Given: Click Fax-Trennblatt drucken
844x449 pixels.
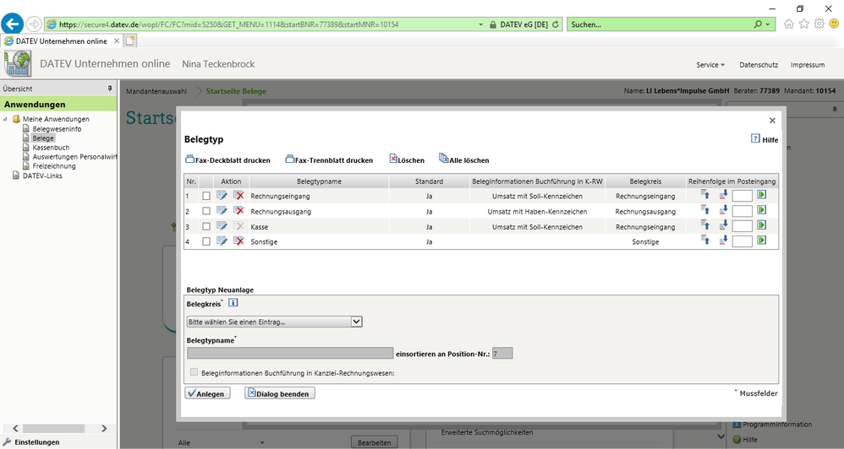Looking at the screenshot, I should pos(329,160).
